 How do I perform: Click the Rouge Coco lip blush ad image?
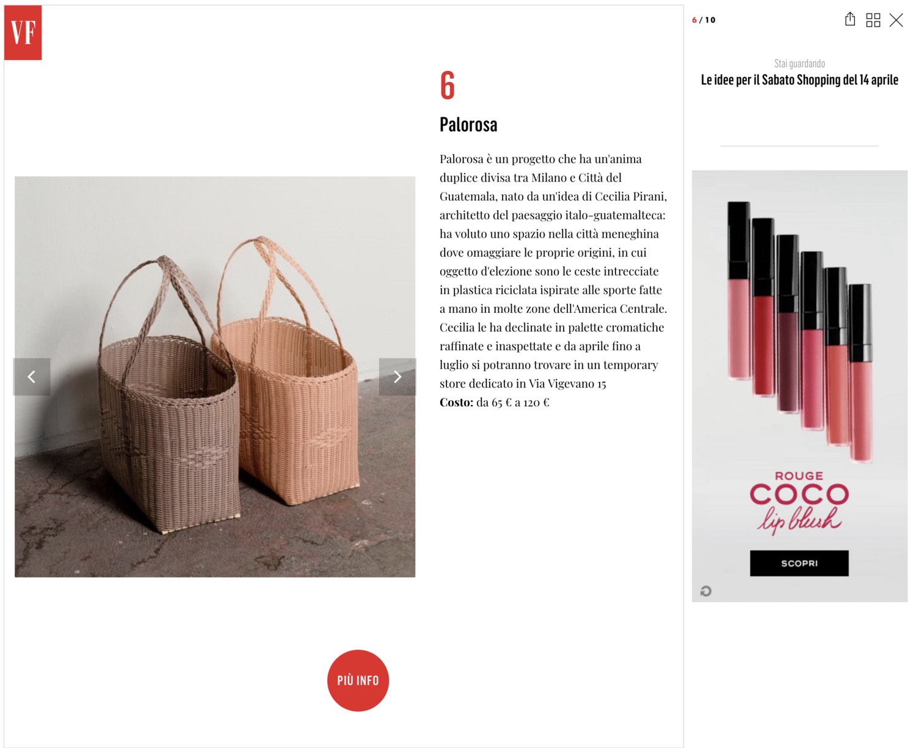click(799, 386)
